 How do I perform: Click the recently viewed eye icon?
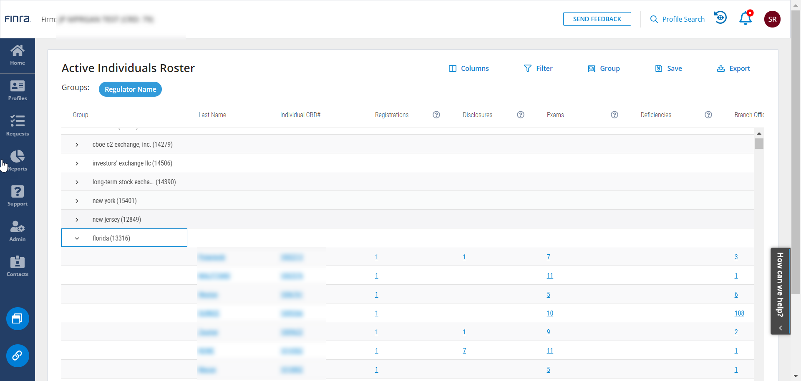[720, 18]
